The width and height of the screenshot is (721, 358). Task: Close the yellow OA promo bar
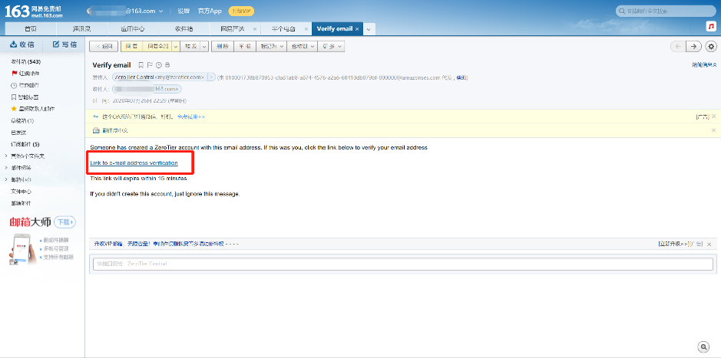pos(713,117)
